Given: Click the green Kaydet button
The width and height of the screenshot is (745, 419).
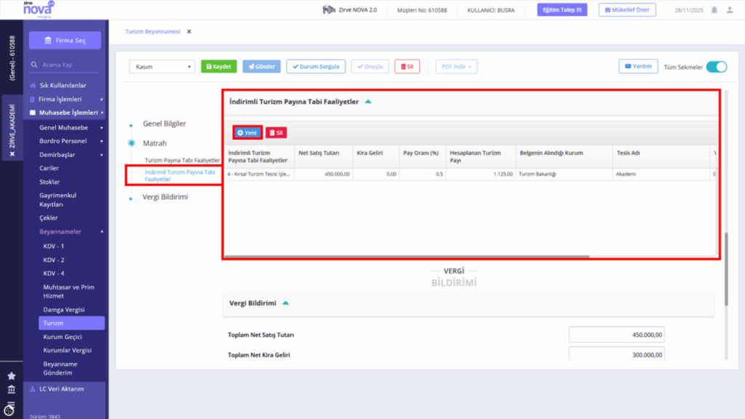Looking at the screenshot, I should (218, 66).
